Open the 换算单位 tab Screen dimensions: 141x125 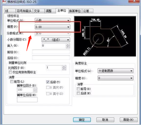75,11
